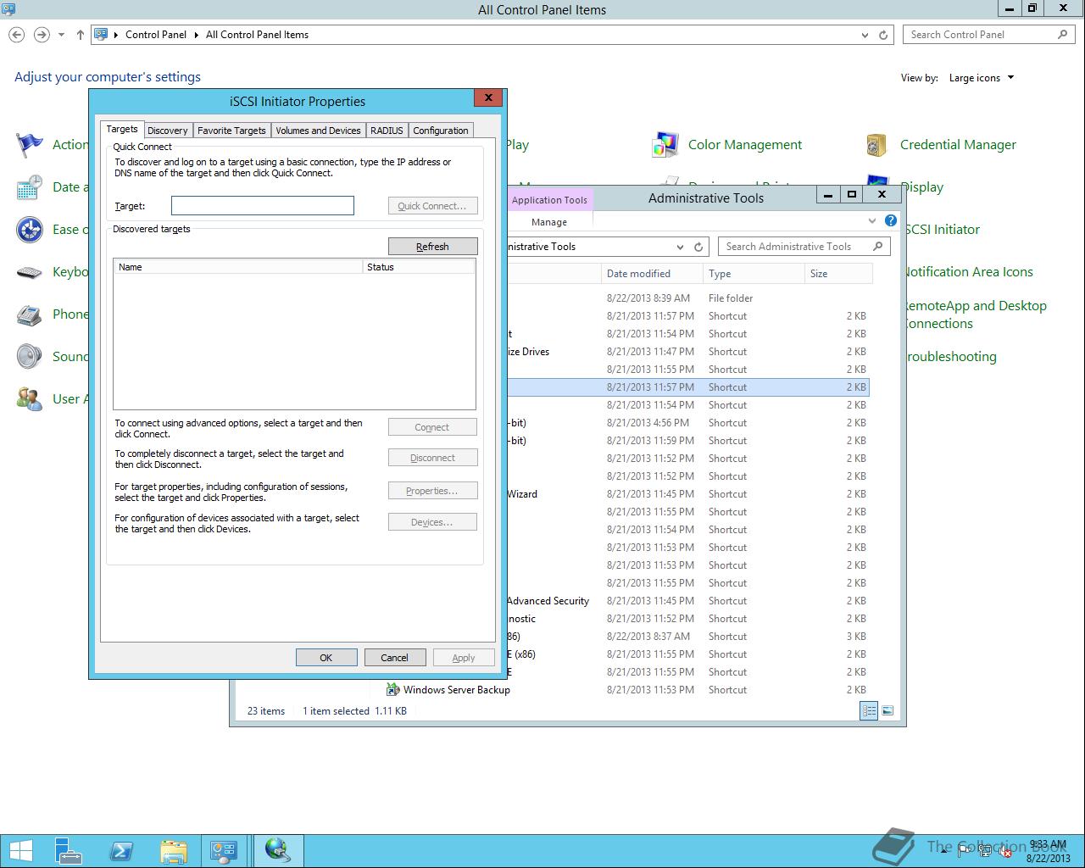Open the Favorite Targets tab
Image resolution: width=1085 pixels, height=868 pixels.
[231, 131]
